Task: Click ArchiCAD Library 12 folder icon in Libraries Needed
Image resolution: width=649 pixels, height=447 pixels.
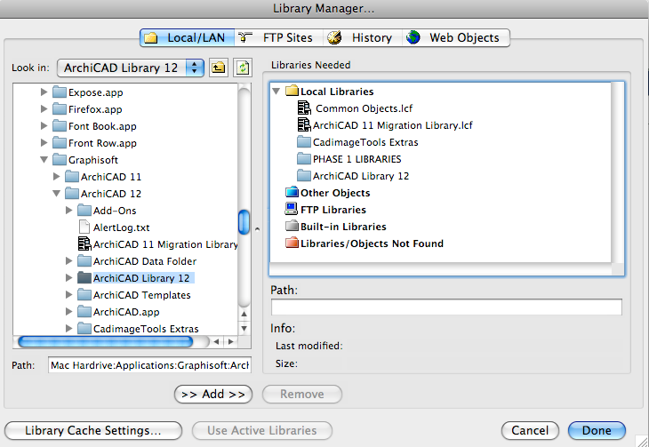Action: pos(304,175)
